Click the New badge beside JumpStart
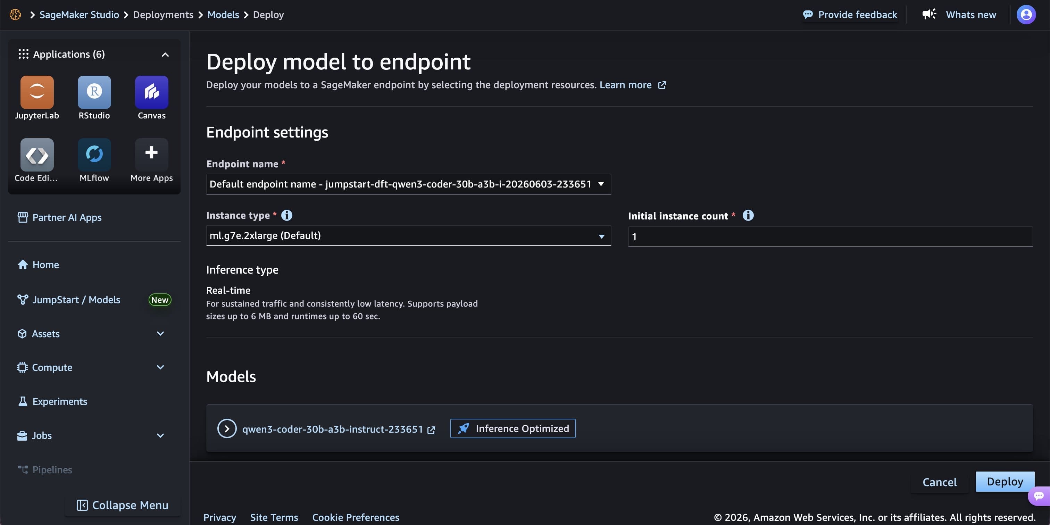Screen dimensions: 1050x525 click(x=160, y=300)
